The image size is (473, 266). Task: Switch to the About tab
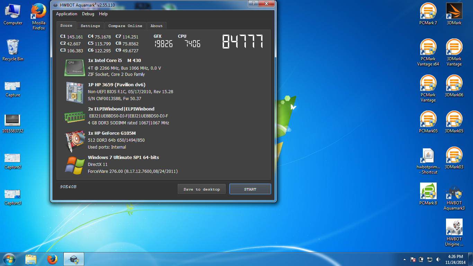coord(156,26)
